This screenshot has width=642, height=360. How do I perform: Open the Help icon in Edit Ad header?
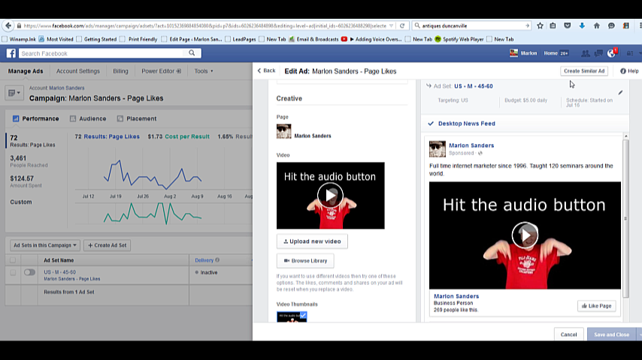pos(622,71)
